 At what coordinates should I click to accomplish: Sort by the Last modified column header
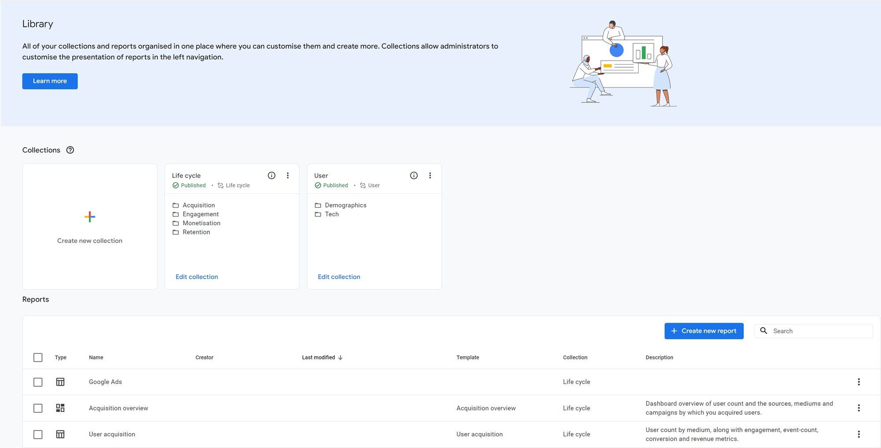point(318,357)
